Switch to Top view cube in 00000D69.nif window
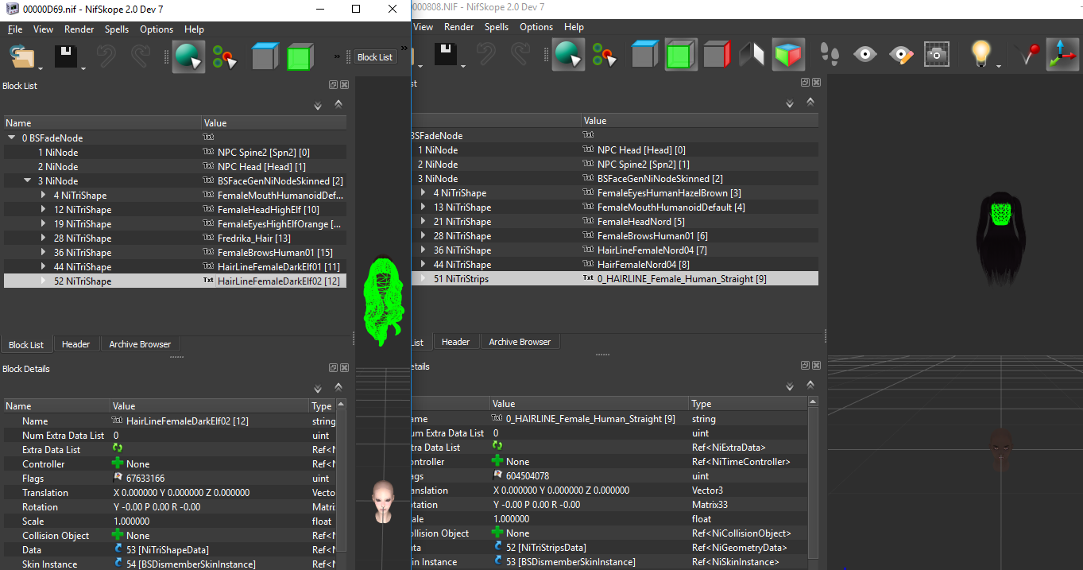Viewport: 1083px width, 570px height. pos(265,56)
